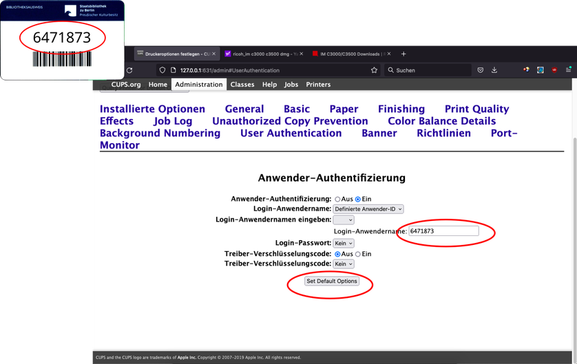
Task: Click the Set Default Options button
Action: (x=332, y=281)
